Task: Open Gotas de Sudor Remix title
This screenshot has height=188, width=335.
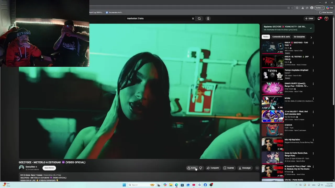Action: click(296, 154)
